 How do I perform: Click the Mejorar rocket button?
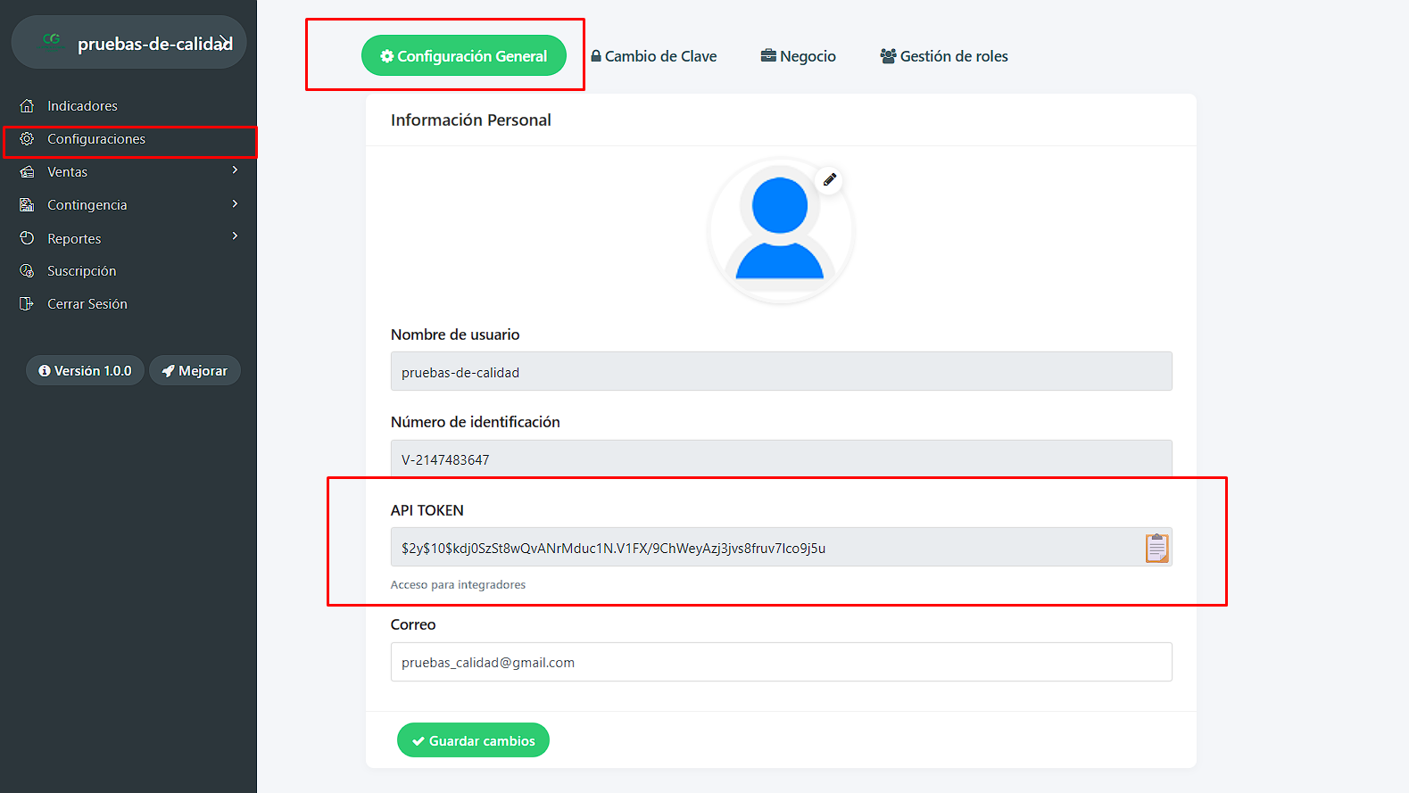[x=195, y=370]
